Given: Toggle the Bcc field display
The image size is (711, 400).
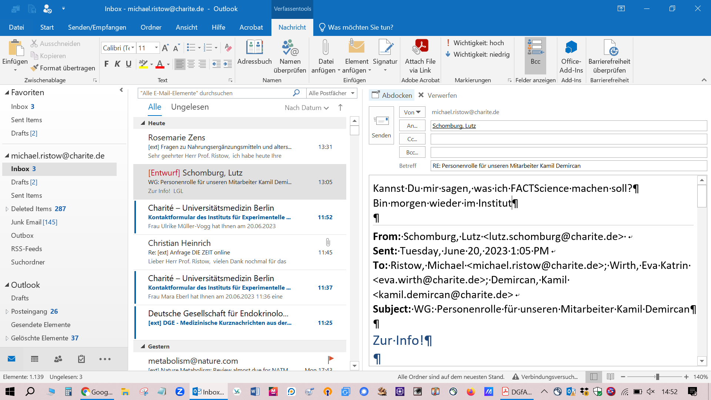Looking at the screenshot, I should click(x=535, y=52).
